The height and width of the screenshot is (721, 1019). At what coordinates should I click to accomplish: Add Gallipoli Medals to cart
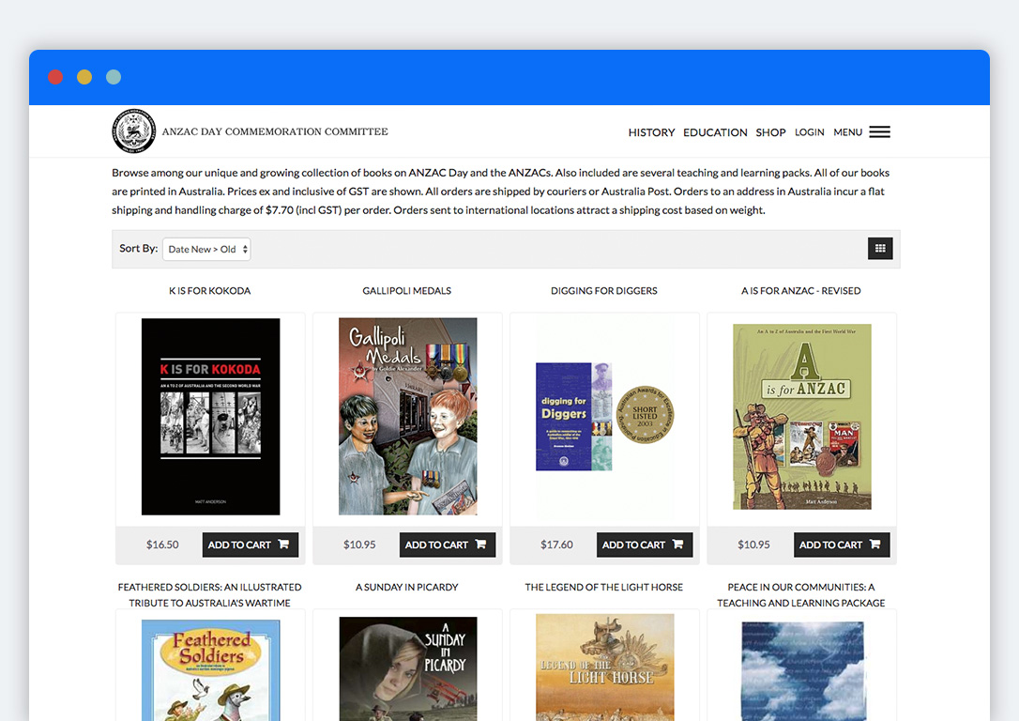point(448,545)
